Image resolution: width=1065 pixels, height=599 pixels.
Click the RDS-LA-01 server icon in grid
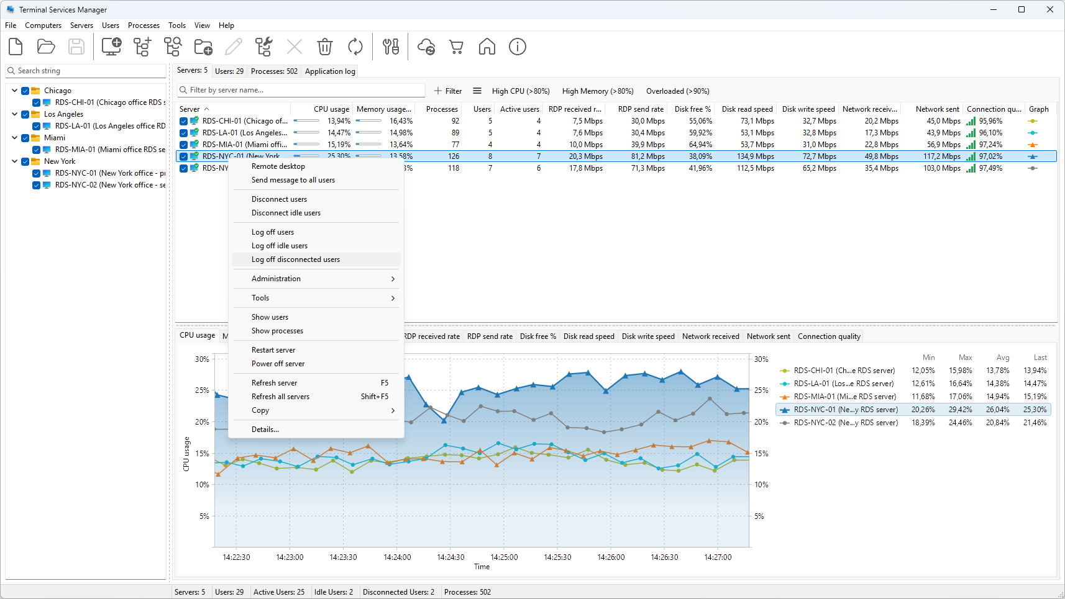[194, 133]
